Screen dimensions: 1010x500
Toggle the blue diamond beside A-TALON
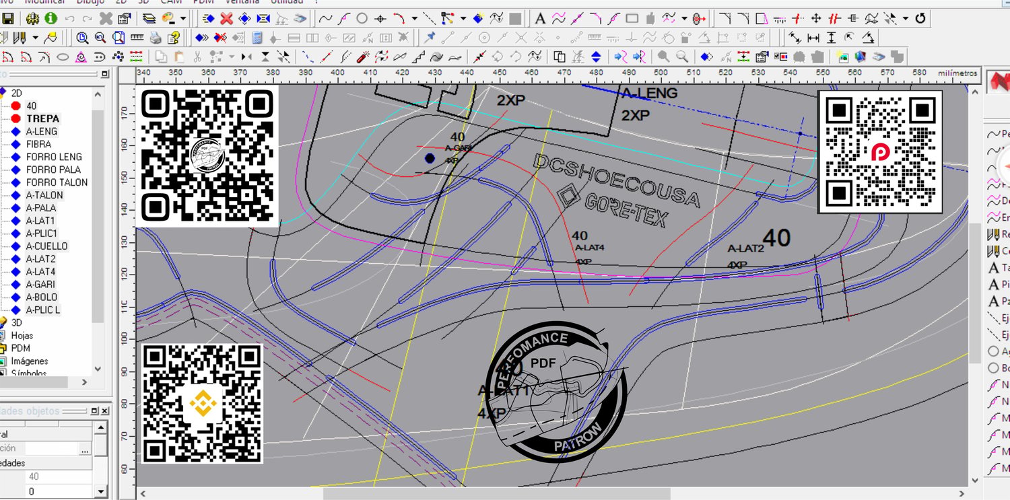point(16,195)
